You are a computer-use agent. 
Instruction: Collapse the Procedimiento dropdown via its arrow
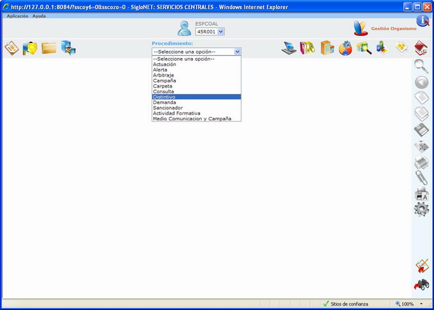(237, 51)
